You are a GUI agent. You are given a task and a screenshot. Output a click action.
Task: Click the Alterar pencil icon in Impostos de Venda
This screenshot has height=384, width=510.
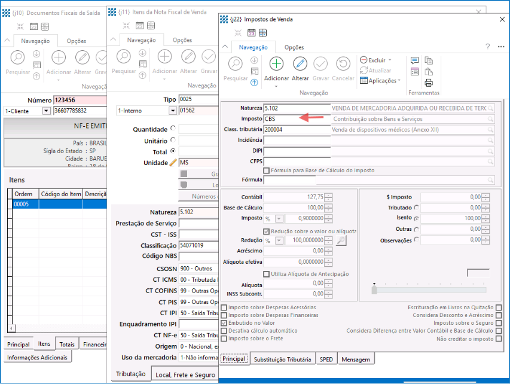pyautogui.click(x=300, y=64)
